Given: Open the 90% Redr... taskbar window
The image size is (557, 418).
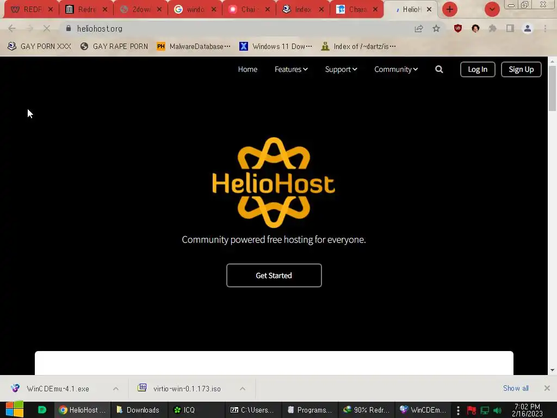Looking at the screenshot, I should point(367,410).
